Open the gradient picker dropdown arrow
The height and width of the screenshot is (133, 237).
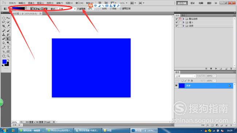point(26,8)
